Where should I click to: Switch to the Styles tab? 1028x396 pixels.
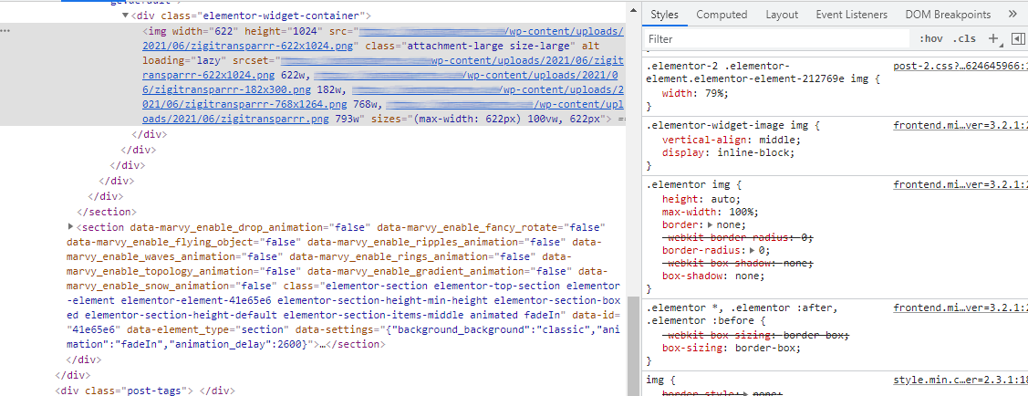coord(664,15)
